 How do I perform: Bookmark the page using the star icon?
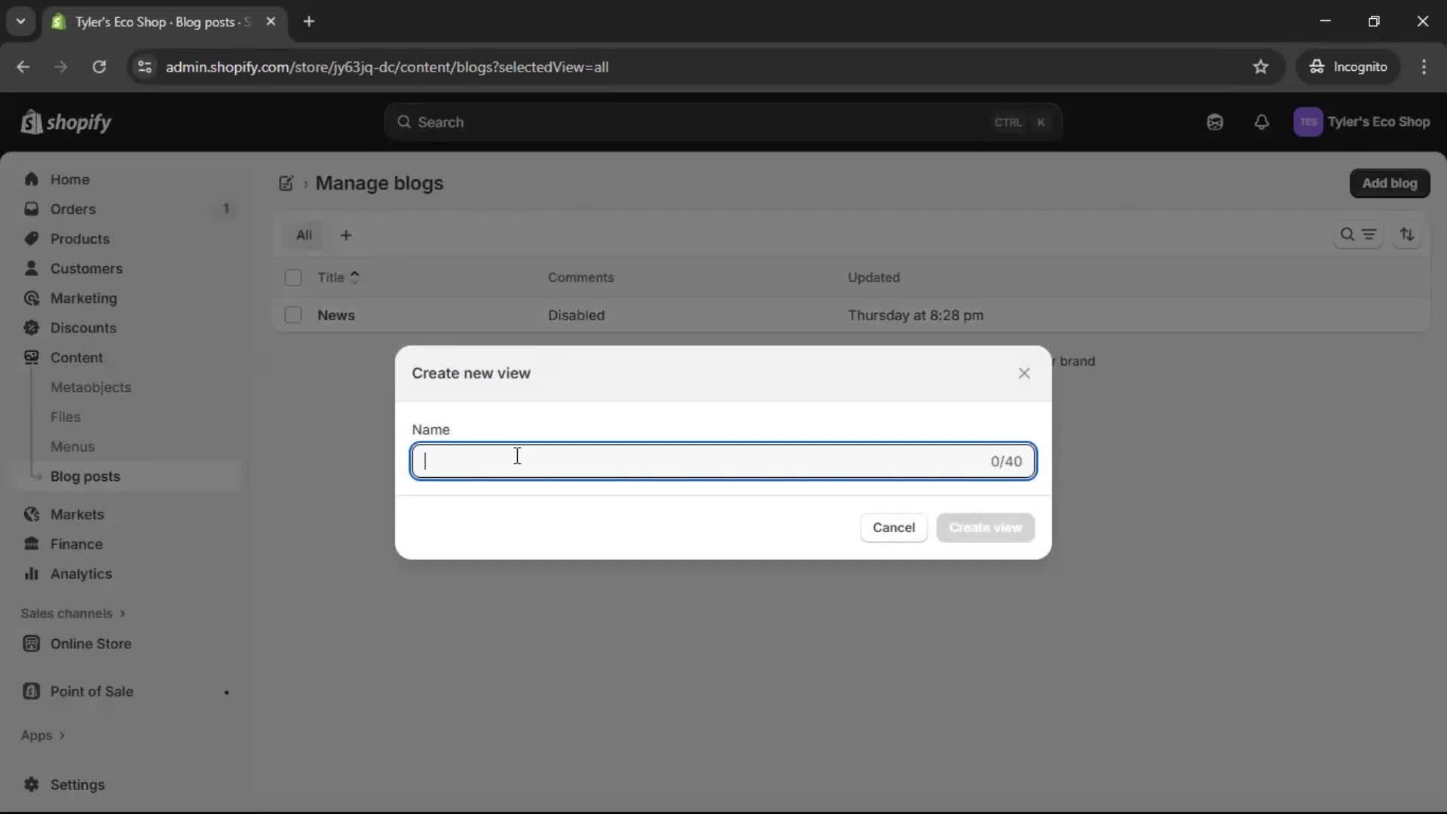[1261, 66]
